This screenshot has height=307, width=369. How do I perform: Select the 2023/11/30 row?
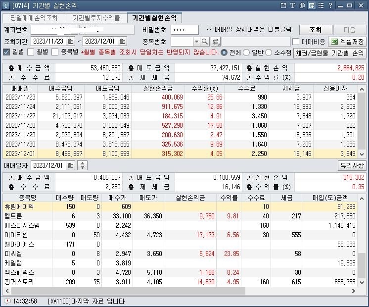(x=180, y=144)
